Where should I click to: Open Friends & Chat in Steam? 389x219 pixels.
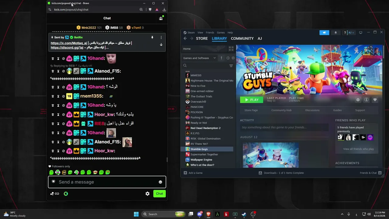click(371, 173)
